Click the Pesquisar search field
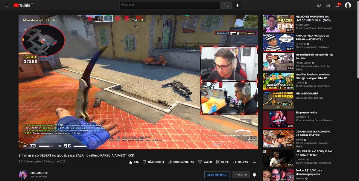This screenshot has width=359, height=181. (170, 5)
